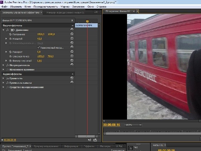Click the Motion transform icon beside Движение
This screenshot has height=151, width=201.
[x=13, y=30]
